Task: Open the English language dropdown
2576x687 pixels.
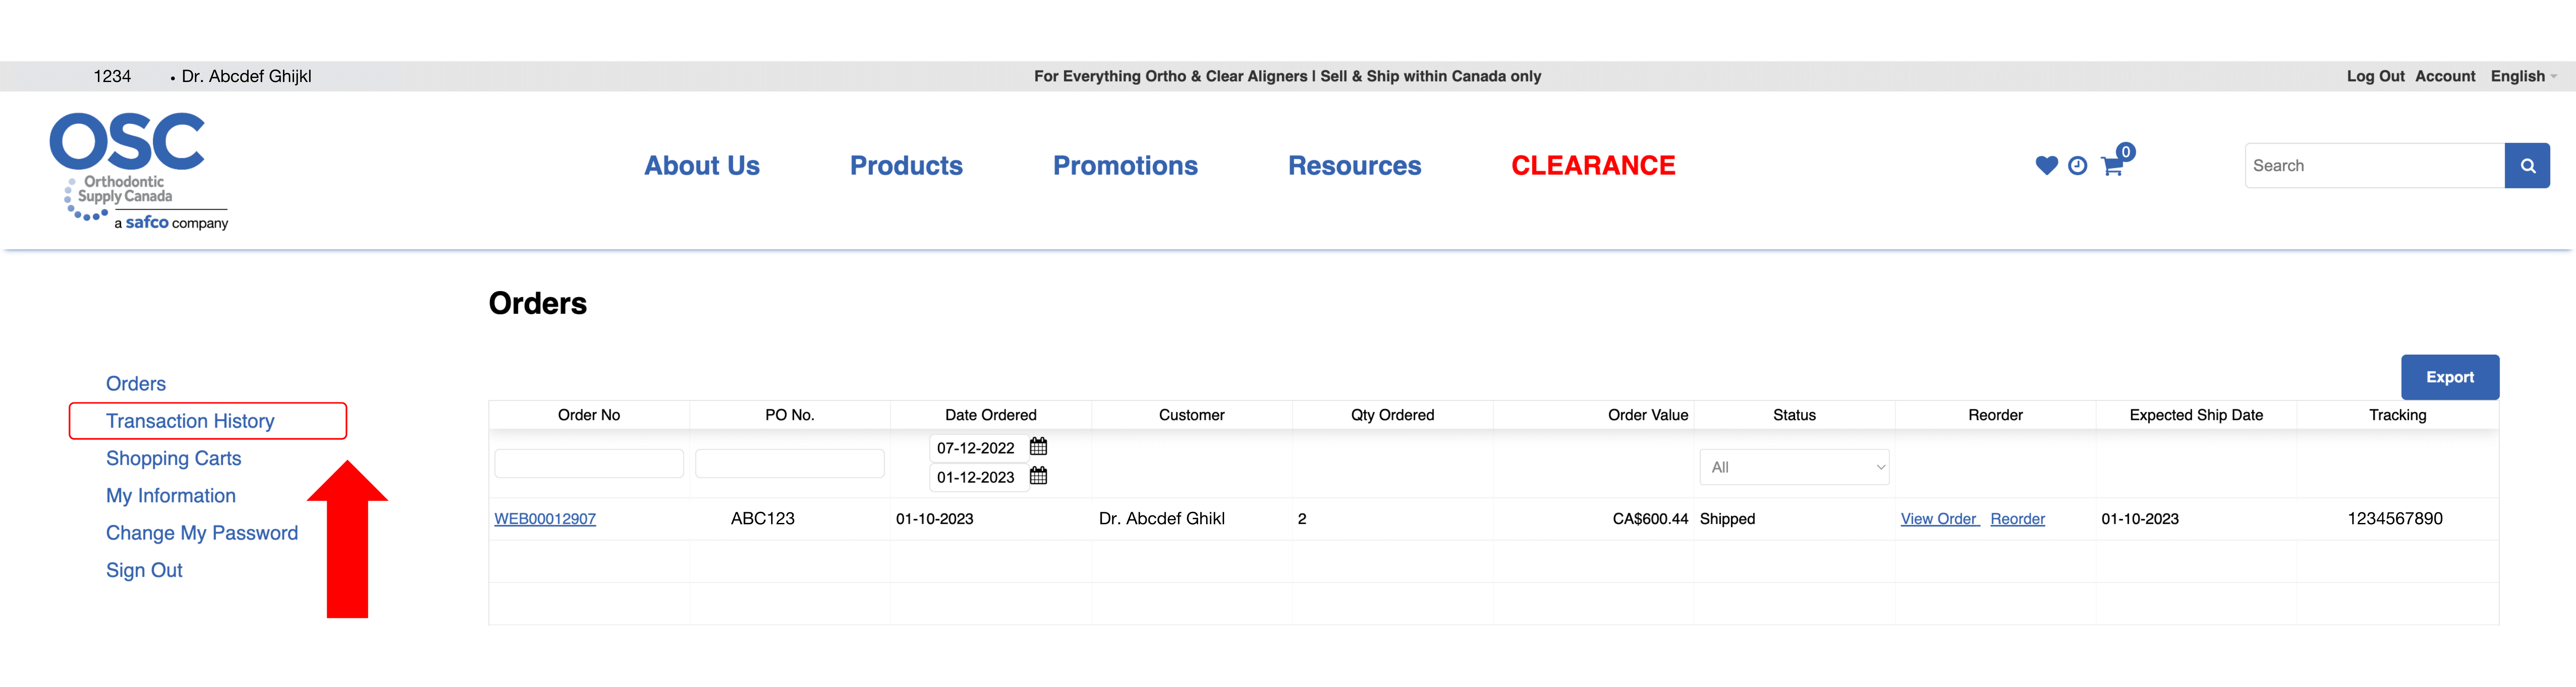Action: pos(2522,76)
